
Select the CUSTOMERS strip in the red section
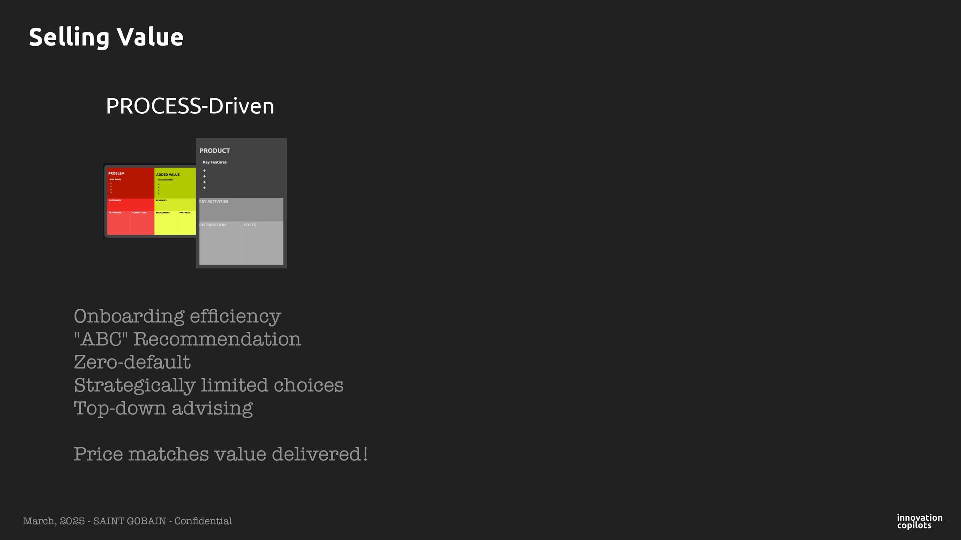point(130,204)
